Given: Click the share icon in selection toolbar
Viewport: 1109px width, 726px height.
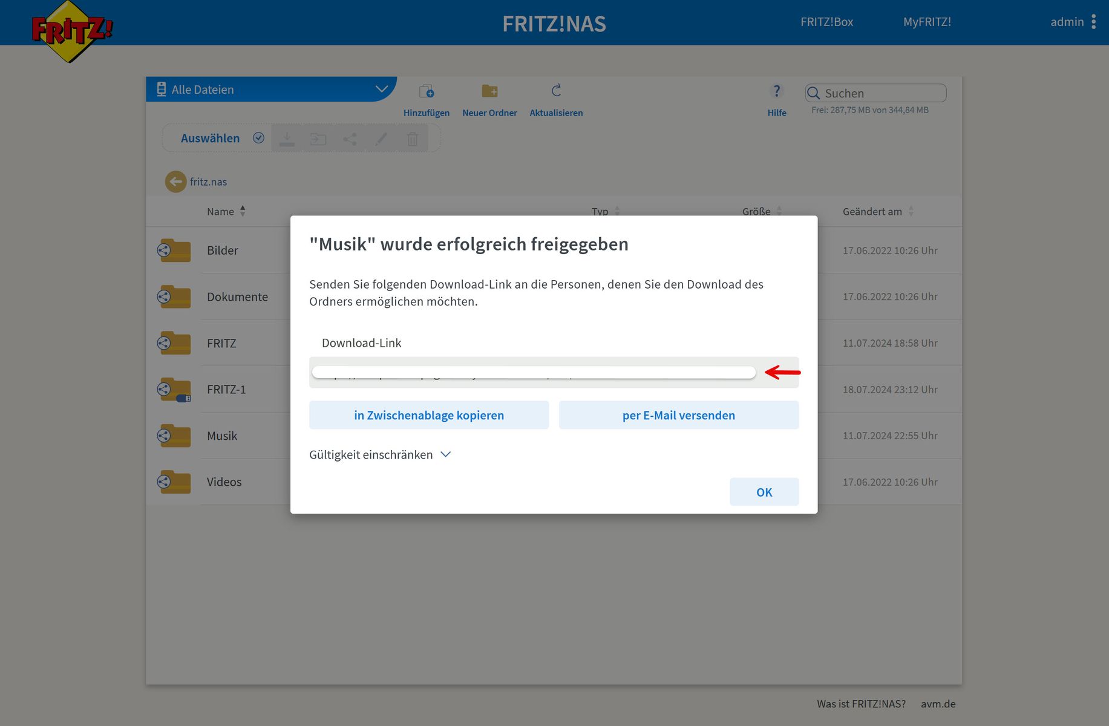Looking at the screenshot, I should coord(350,139).
